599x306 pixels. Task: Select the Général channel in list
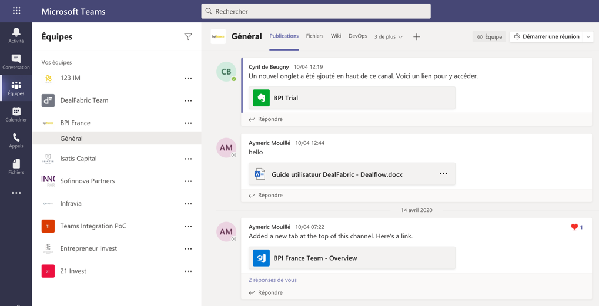point(117,139)
